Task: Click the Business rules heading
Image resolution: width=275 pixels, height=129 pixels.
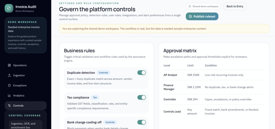Action: click(79, 51)
